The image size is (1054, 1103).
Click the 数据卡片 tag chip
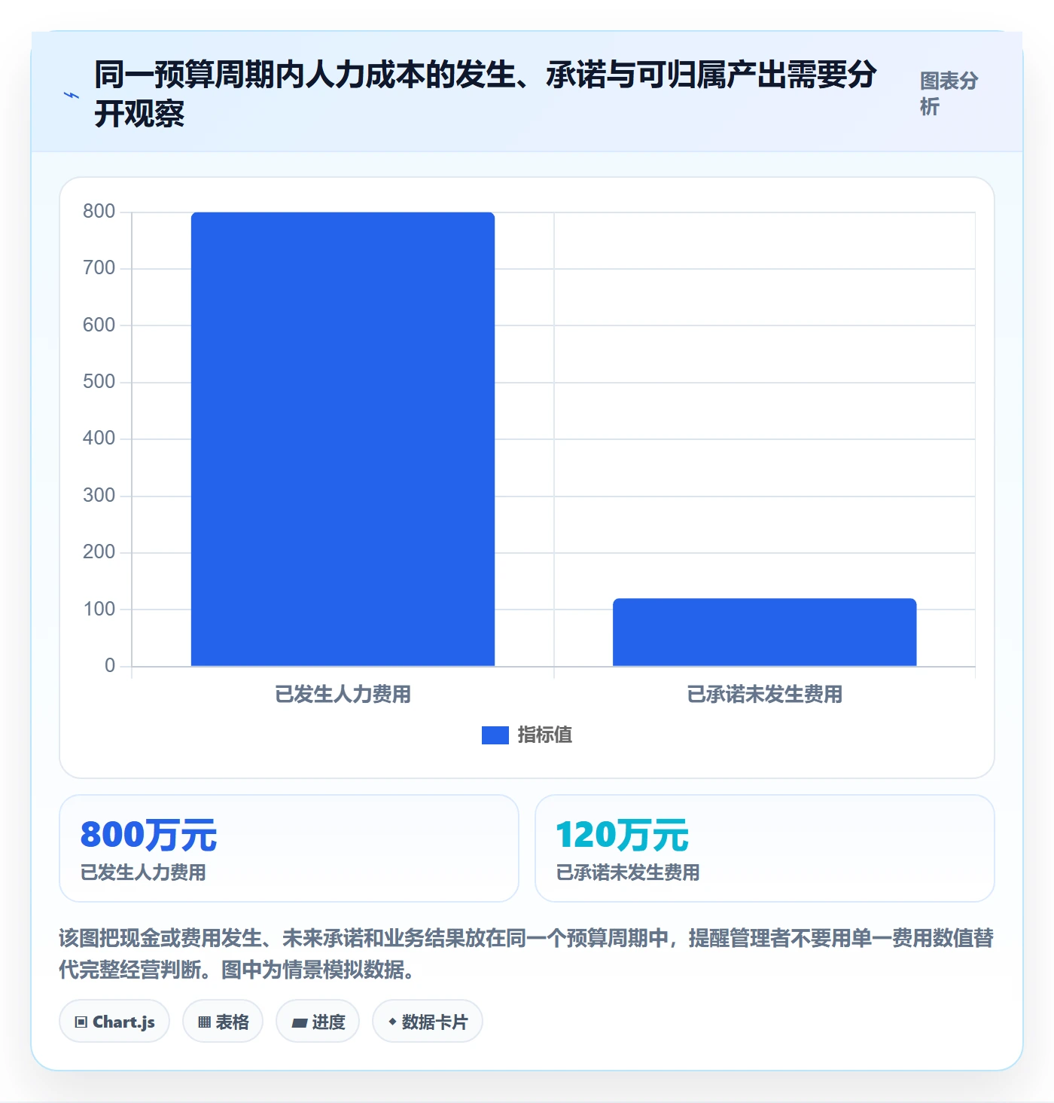click(428, 1022)
